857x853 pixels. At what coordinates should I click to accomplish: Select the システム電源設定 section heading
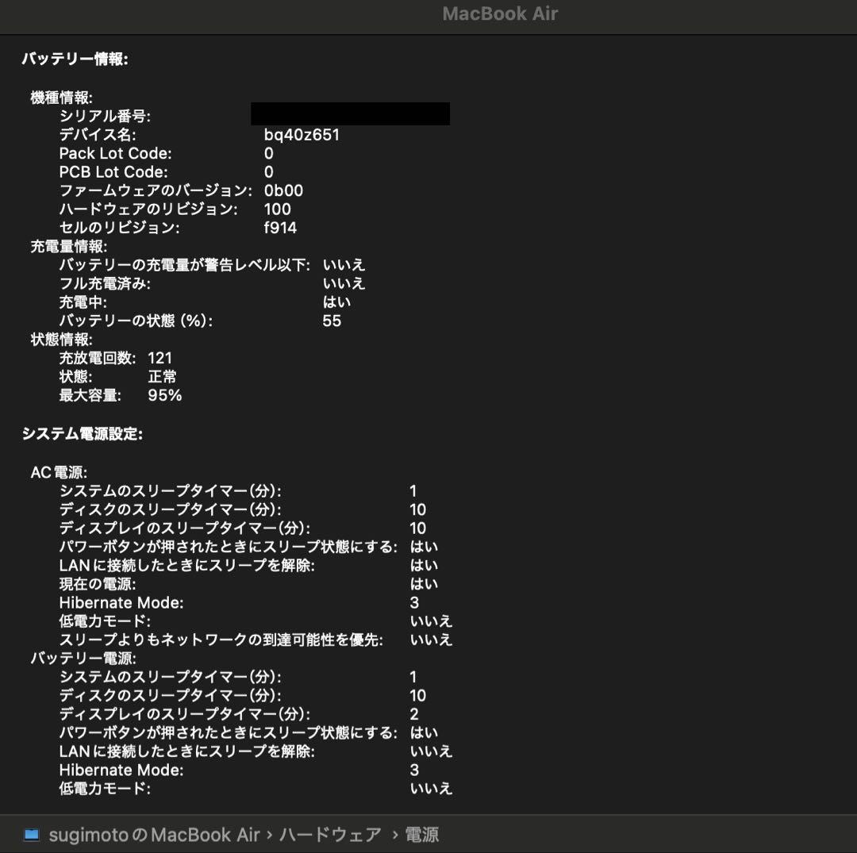[x=79, y=435]
